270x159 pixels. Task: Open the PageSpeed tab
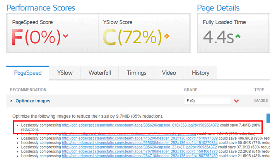tap(28, 73)
